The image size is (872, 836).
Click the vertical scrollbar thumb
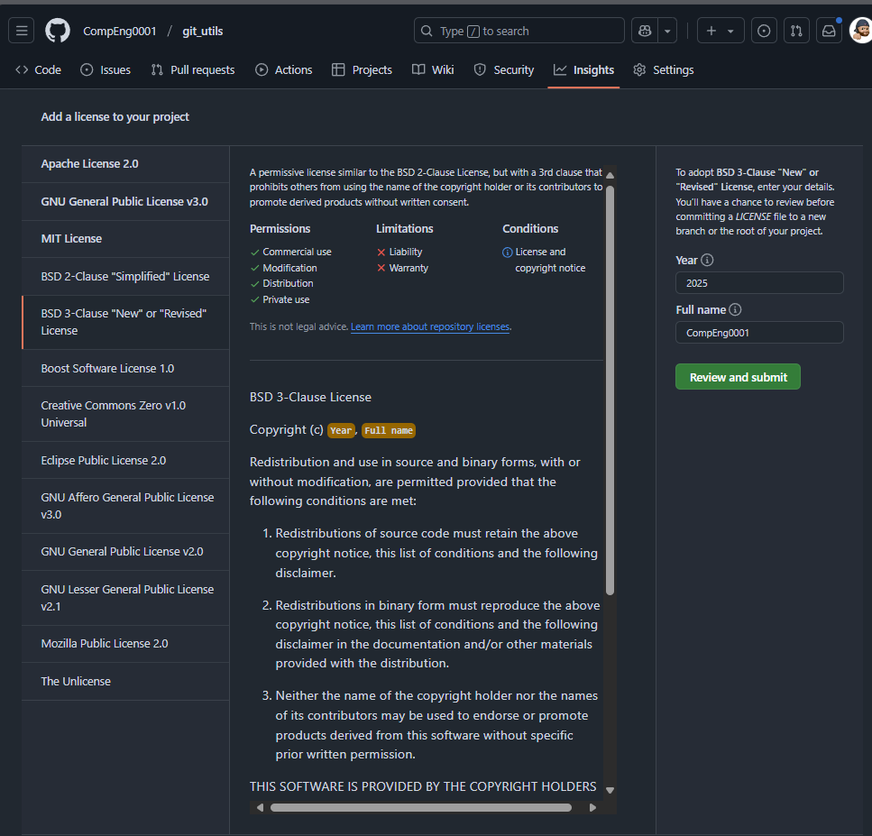tap(610, 390)
